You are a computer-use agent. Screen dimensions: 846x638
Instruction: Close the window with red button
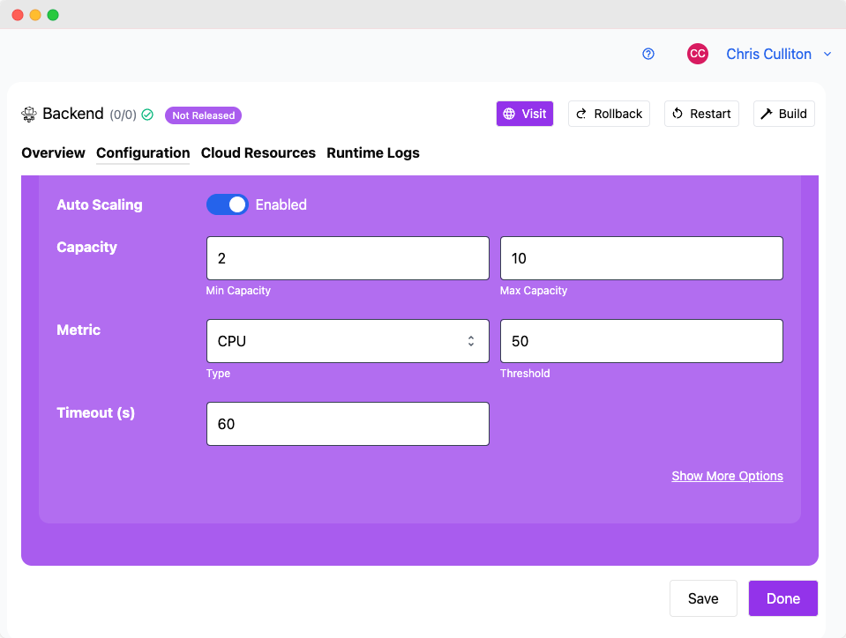point(18,15)
